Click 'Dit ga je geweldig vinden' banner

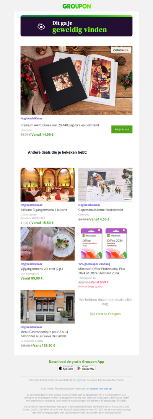pos(76,26)
